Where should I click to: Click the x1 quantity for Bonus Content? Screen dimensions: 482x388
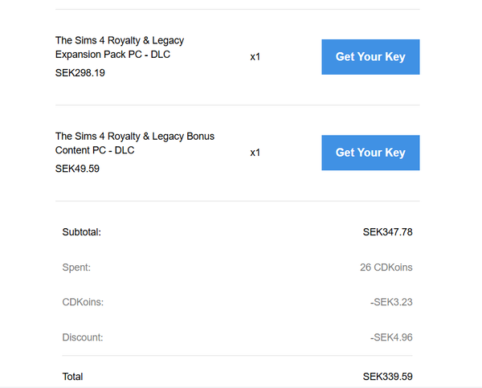click(x=255, y=153)
